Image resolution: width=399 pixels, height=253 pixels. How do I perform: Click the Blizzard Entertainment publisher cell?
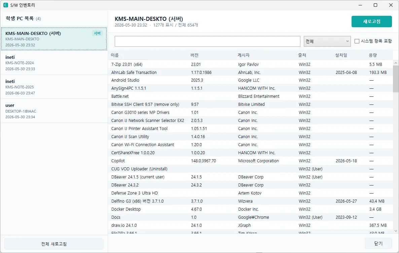coord(258,96)
